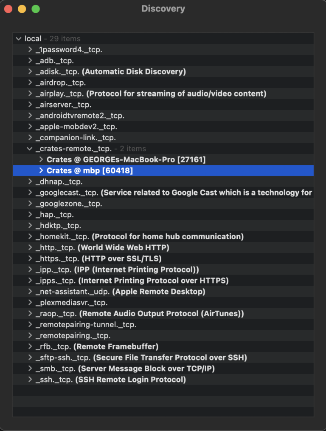Expand the selected Crates @ mbp [60418] entry
Viewport: 326px width, 431px height.
pyautogui.click(x=41, y=170)
